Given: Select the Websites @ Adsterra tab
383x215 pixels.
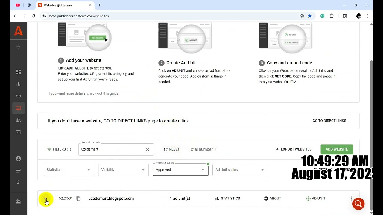Looking at the screenshot, I should pos(64,5).
